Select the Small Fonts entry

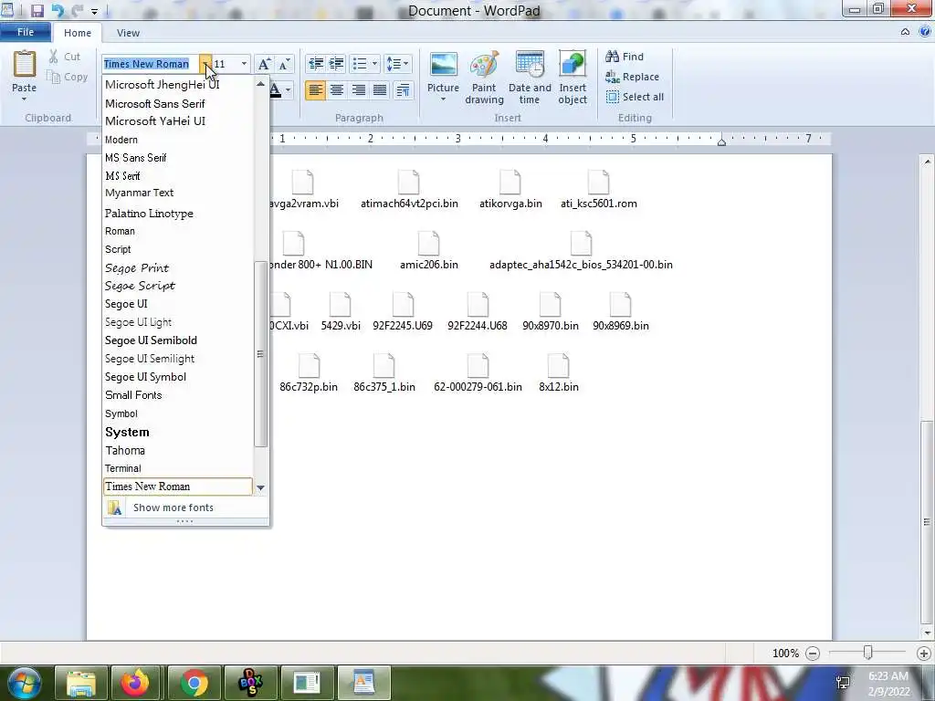click(178, 395)
